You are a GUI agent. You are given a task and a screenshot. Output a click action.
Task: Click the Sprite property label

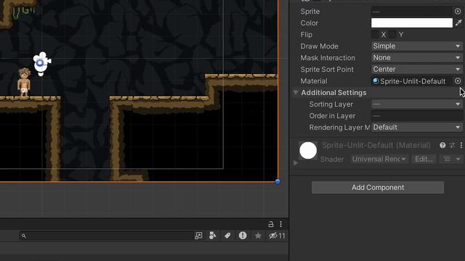click(x=310, y=12)
